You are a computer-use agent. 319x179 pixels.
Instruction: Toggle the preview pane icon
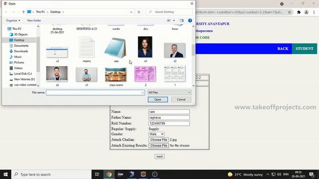click(181, 20)
